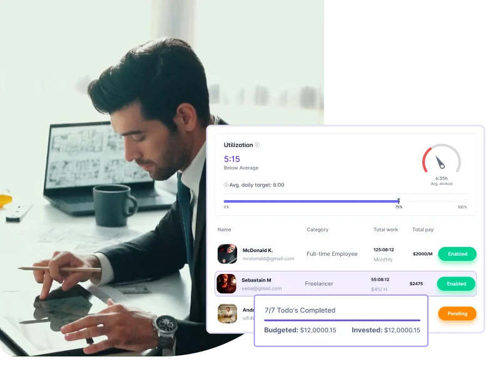Sort by the Name column header
Screen dimensions: 493x374
click(x=224, y=230)
